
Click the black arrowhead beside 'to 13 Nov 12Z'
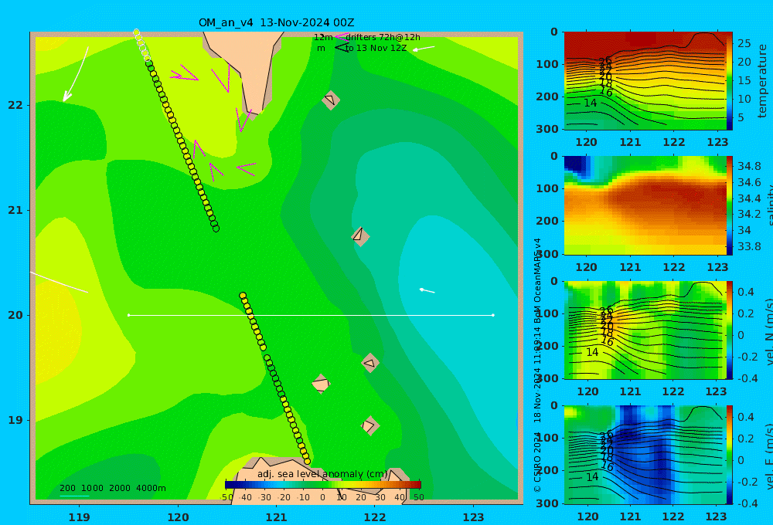pyautogui.click(x=342, y=48)
